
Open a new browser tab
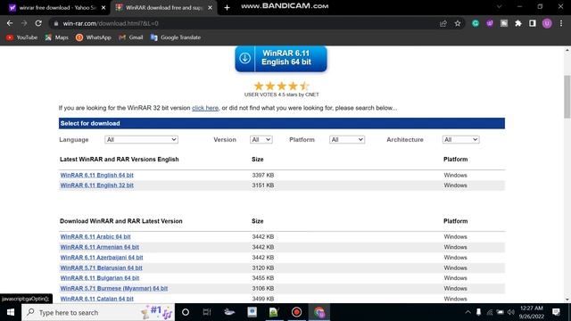point(227,8)
